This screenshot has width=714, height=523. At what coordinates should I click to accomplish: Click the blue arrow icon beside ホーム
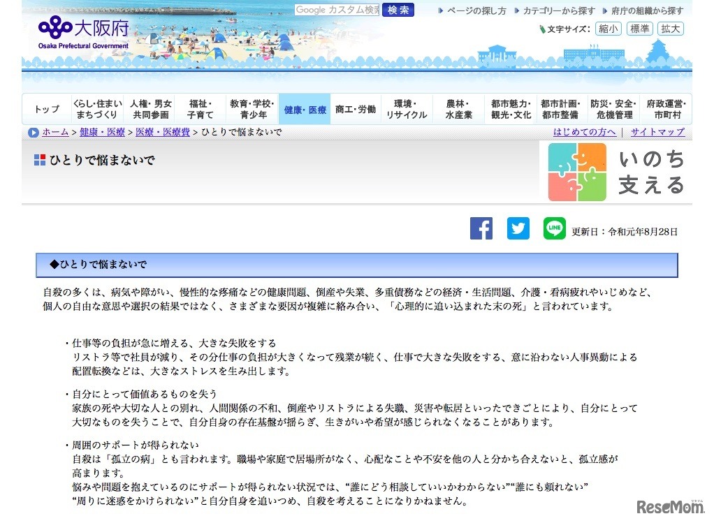(x=34, y=133)
